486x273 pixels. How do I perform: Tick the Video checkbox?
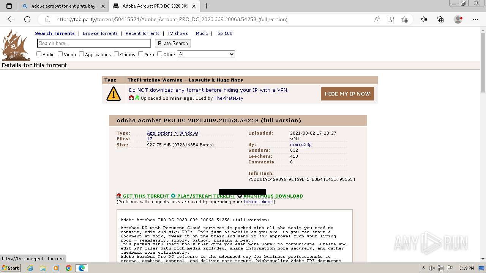pyautogui.click(x=60, y=54)
